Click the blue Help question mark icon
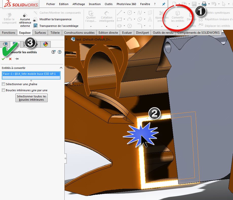The width and height of the screenshot is (233, 200). tap(60, 52)
